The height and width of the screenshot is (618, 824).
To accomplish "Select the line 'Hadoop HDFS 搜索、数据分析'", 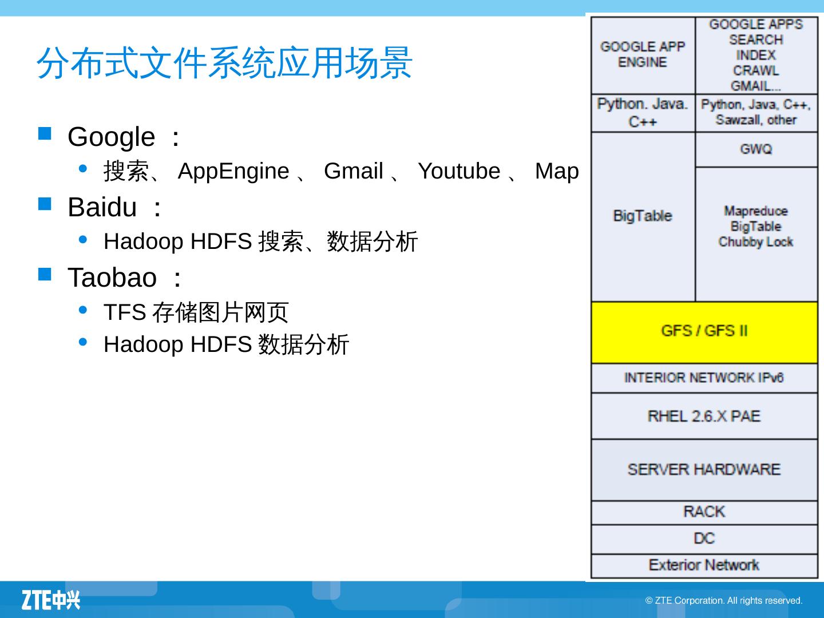I will pyautogui.click(x=261, y=241).
